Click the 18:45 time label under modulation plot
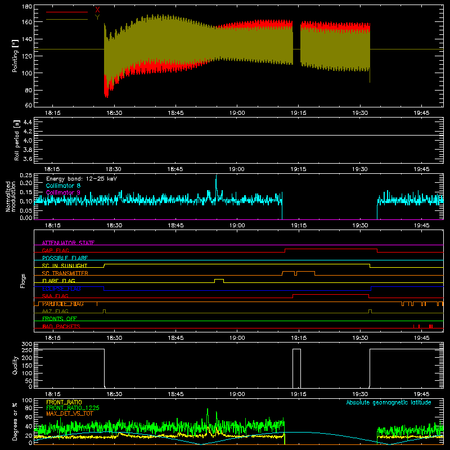The width and height of the screenshot is (450, 450). point(175,226)
